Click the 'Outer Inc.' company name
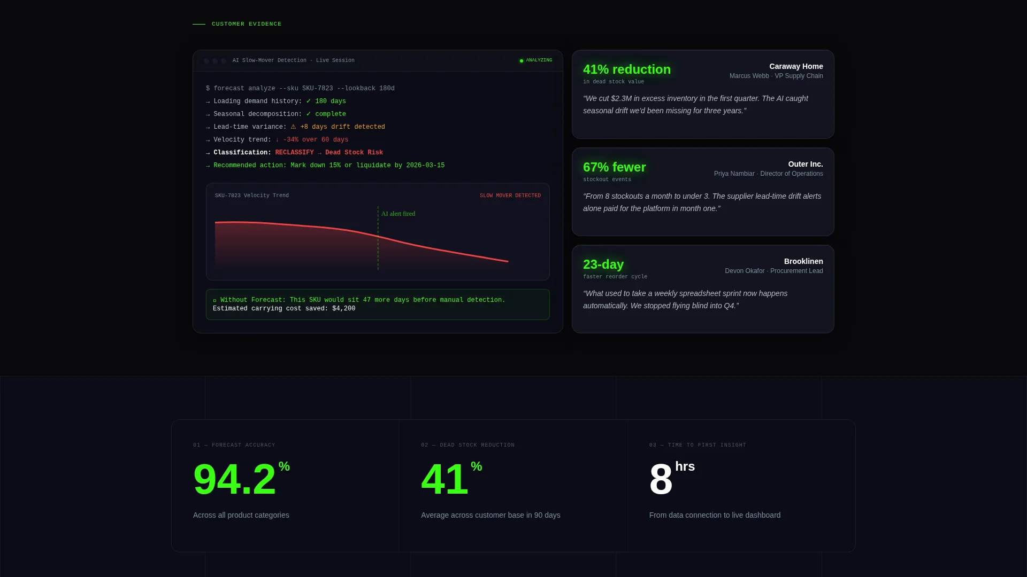1027x577 pixels. 806,164
